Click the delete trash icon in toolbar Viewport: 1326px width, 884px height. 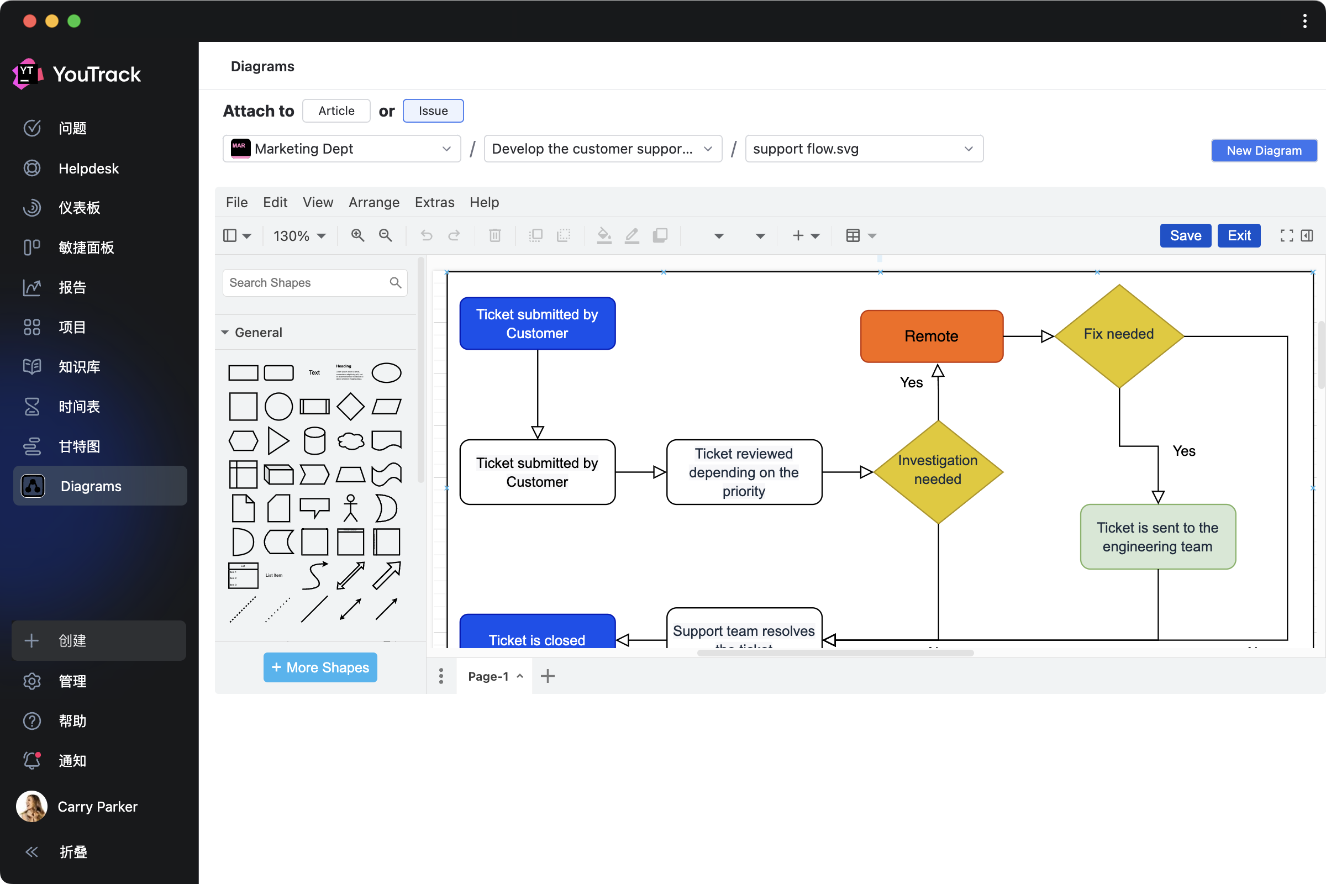coord(494,236)
